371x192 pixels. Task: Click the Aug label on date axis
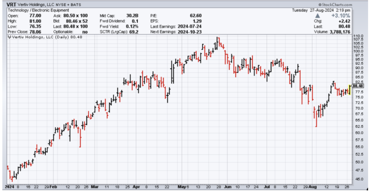pos(313,187)
